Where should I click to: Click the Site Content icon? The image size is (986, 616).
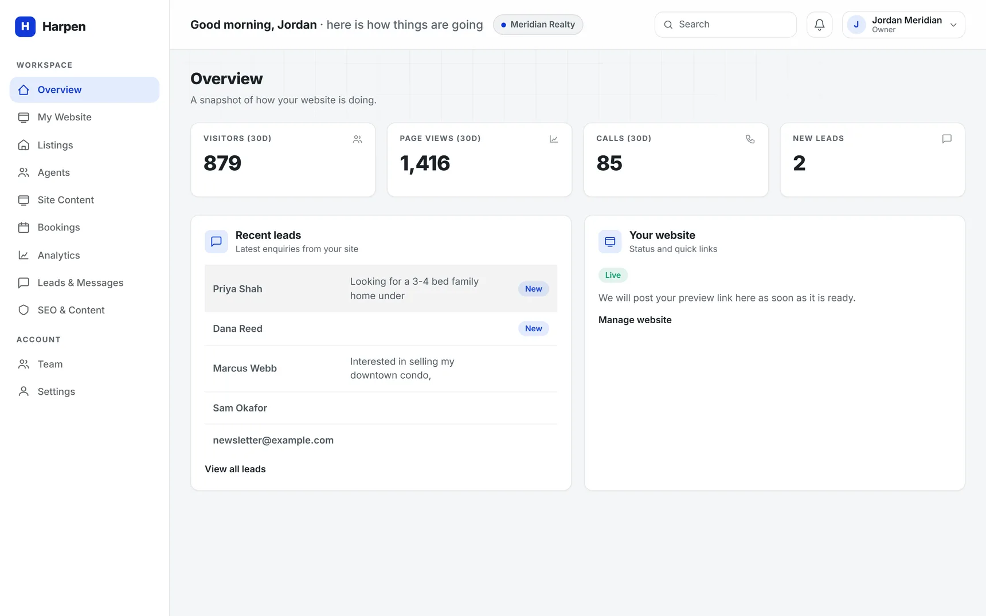click(24, 200)
